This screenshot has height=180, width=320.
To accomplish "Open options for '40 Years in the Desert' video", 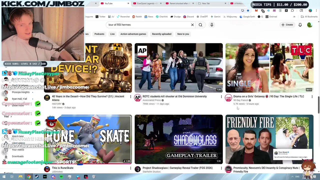I will pyautogui.click(x=130, y=96).
